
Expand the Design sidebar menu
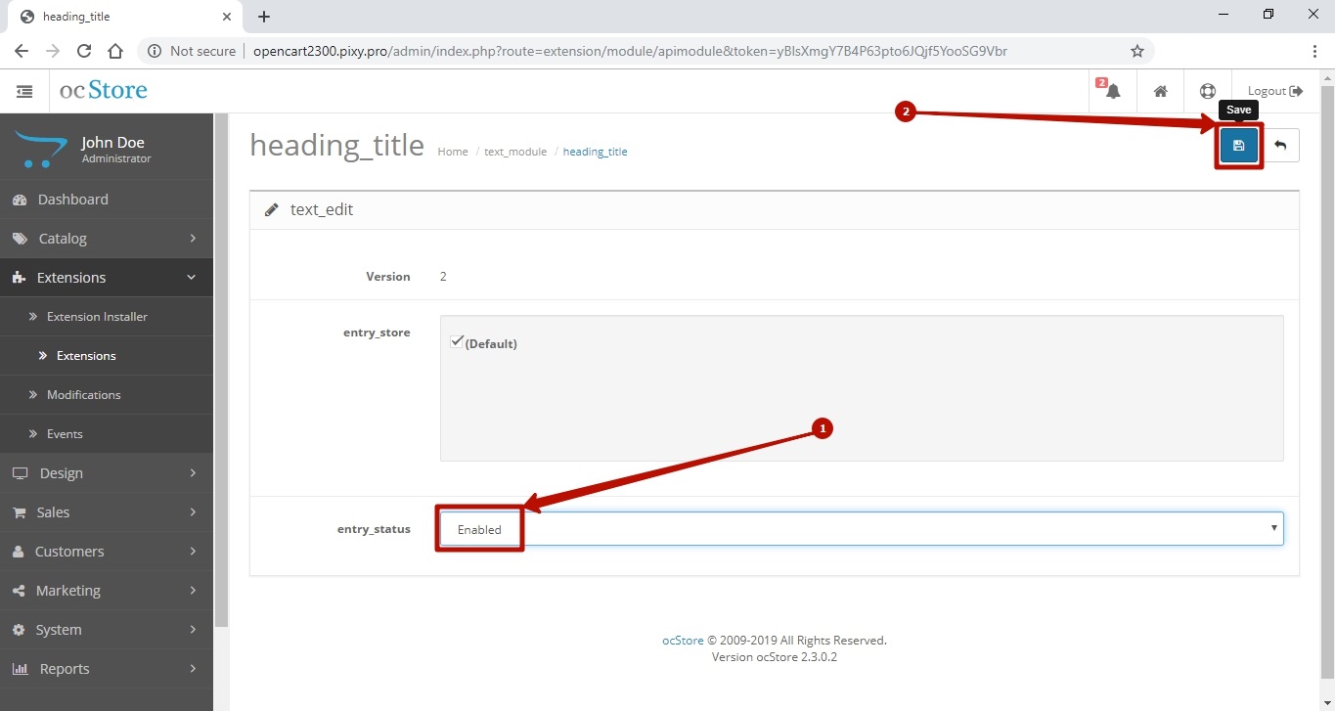point(106,473)
